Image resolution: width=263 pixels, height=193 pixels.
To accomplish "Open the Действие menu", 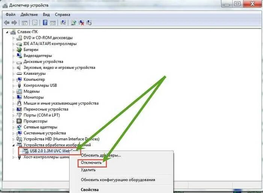I will coord(29,15).
